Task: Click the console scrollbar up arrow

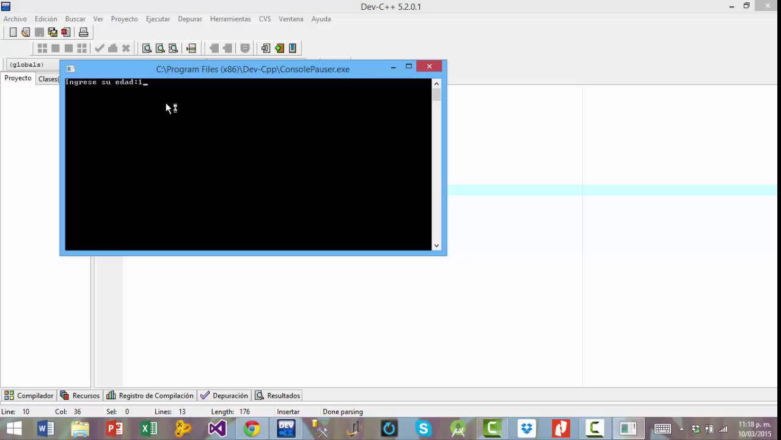Action: pos(436,83)
